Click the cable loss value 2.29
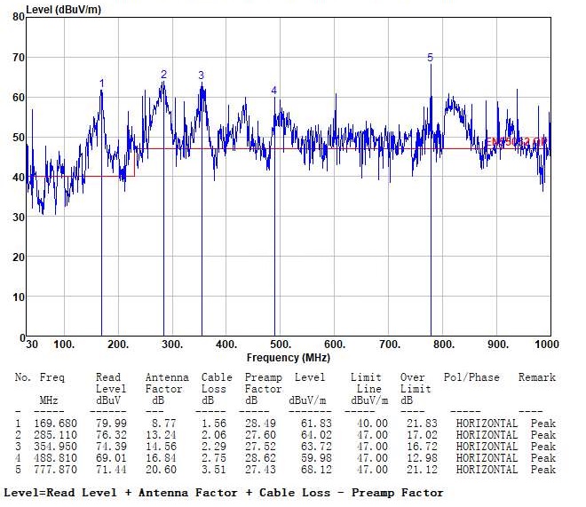Screen dimensions: 586x507 pyautogui.click(x=214, y=447)
